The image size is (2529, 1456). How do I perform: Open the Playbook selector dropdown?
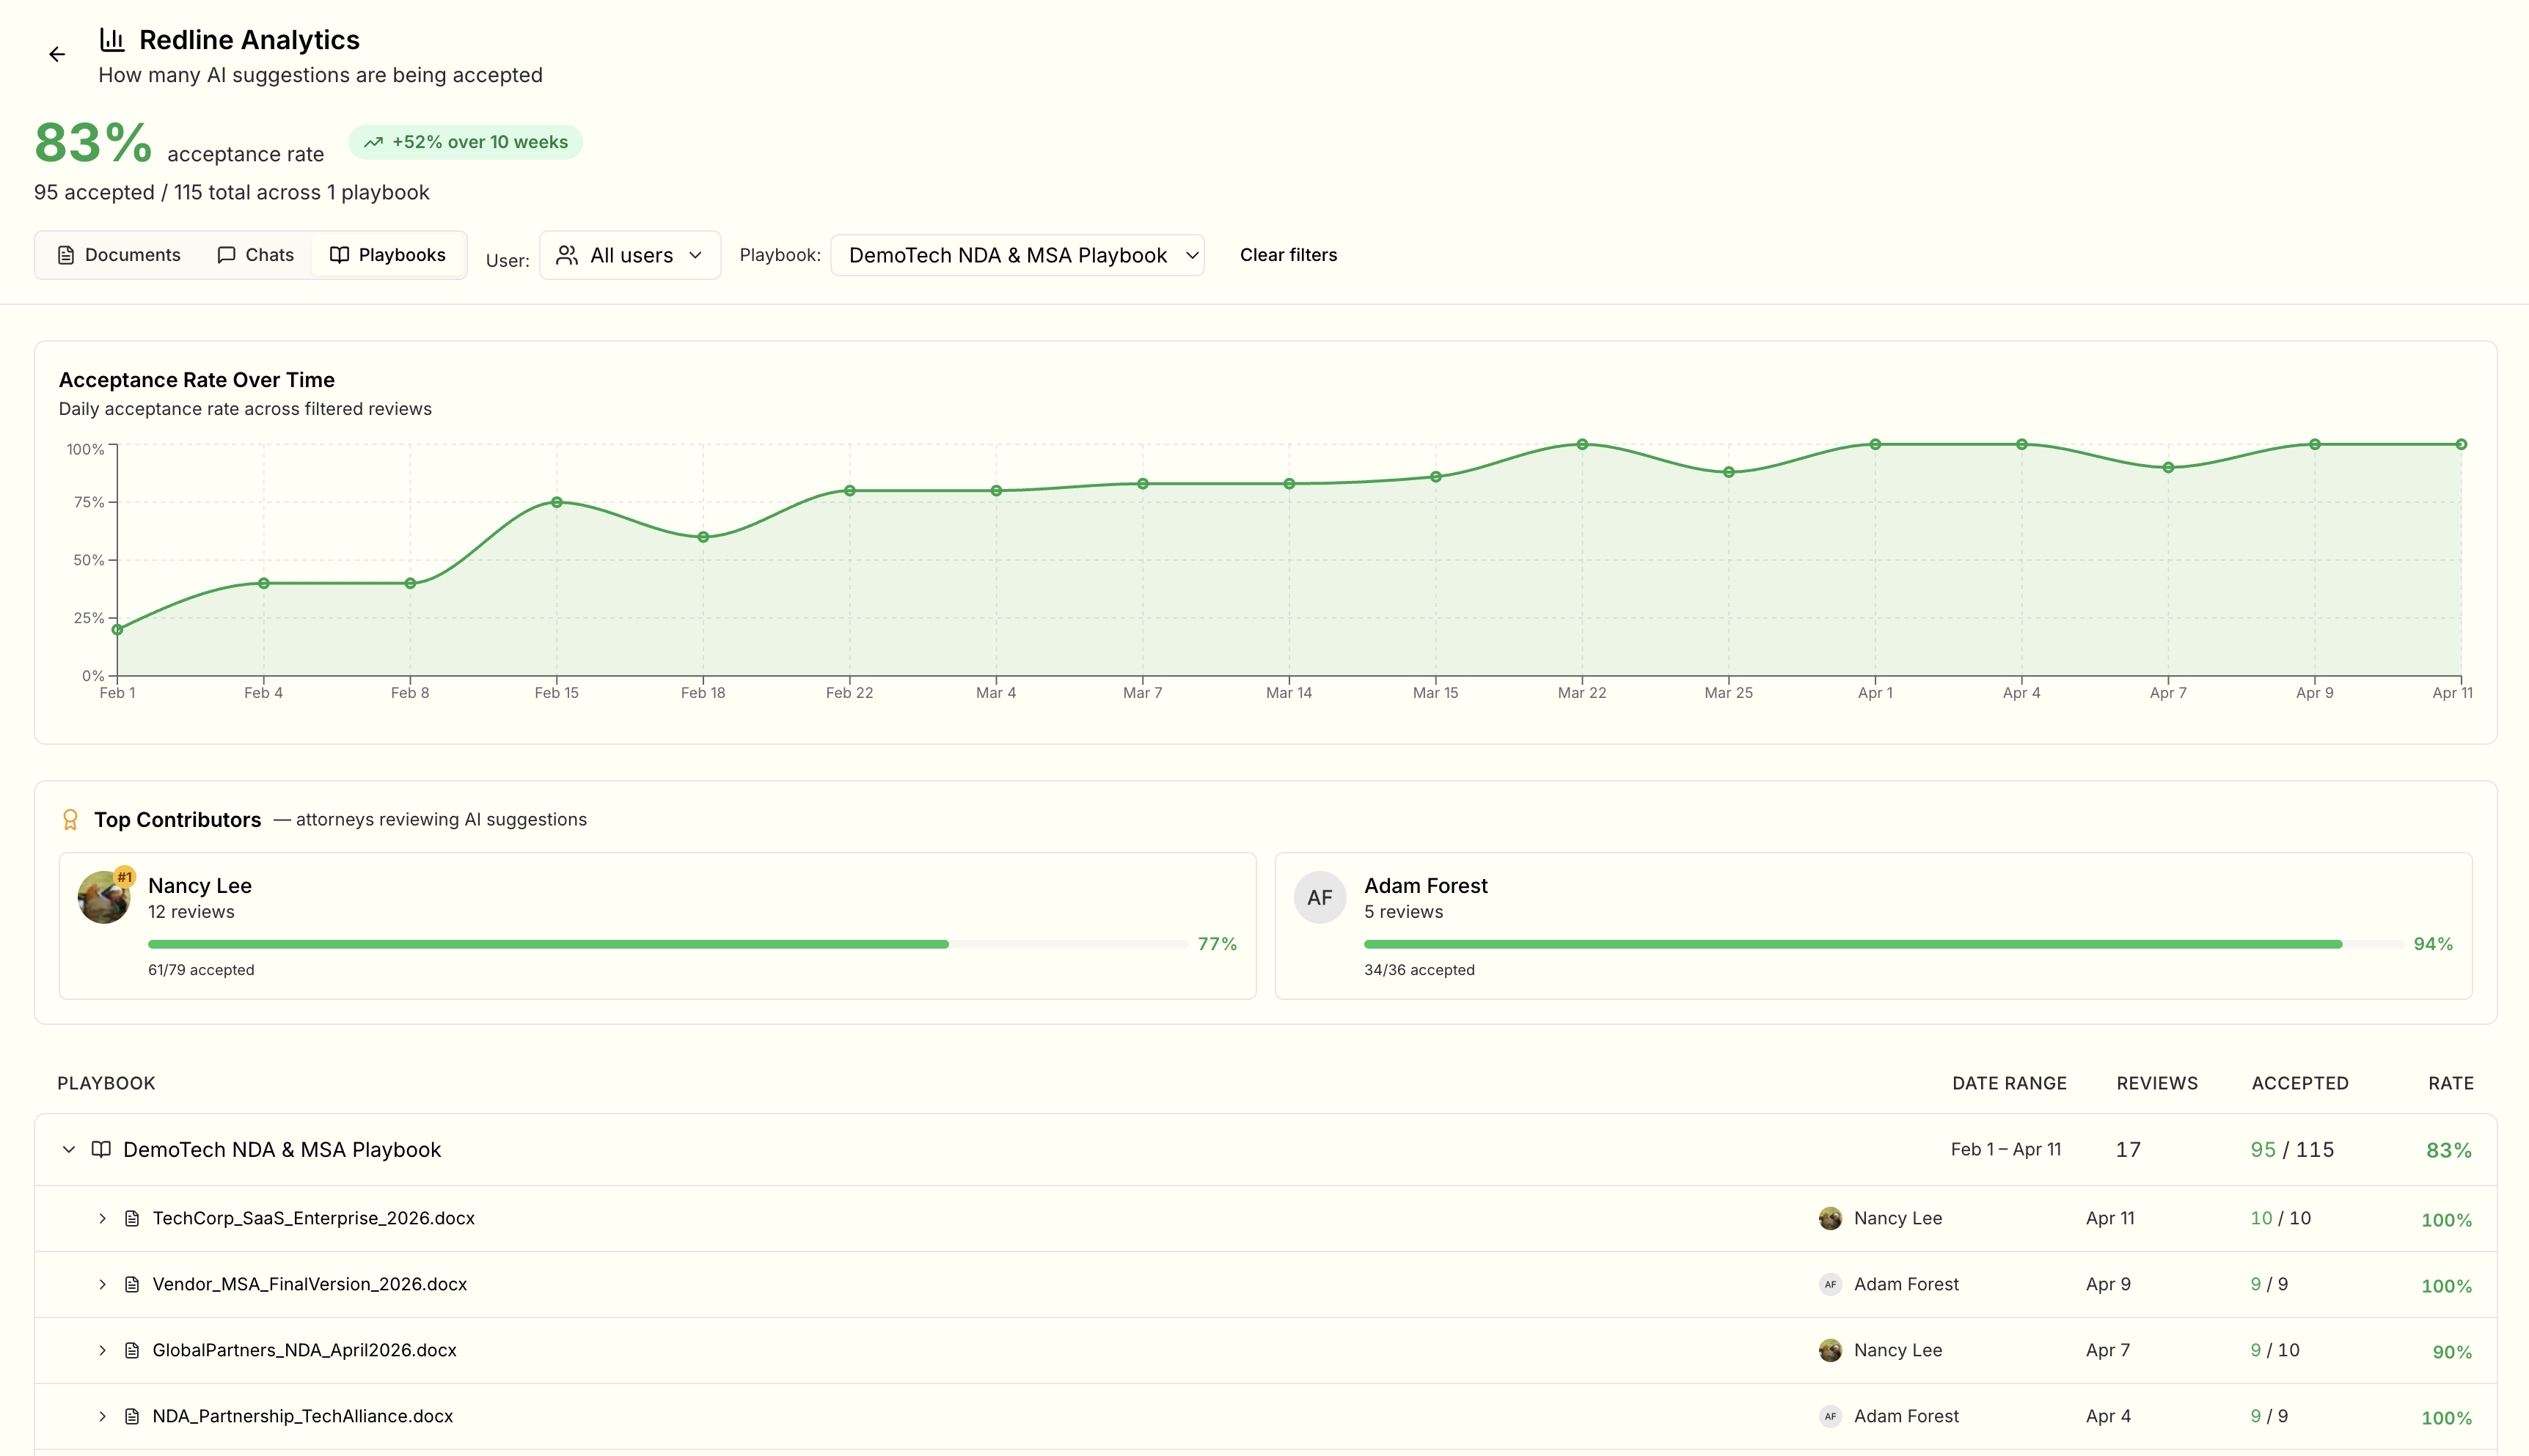(1017, 255)
